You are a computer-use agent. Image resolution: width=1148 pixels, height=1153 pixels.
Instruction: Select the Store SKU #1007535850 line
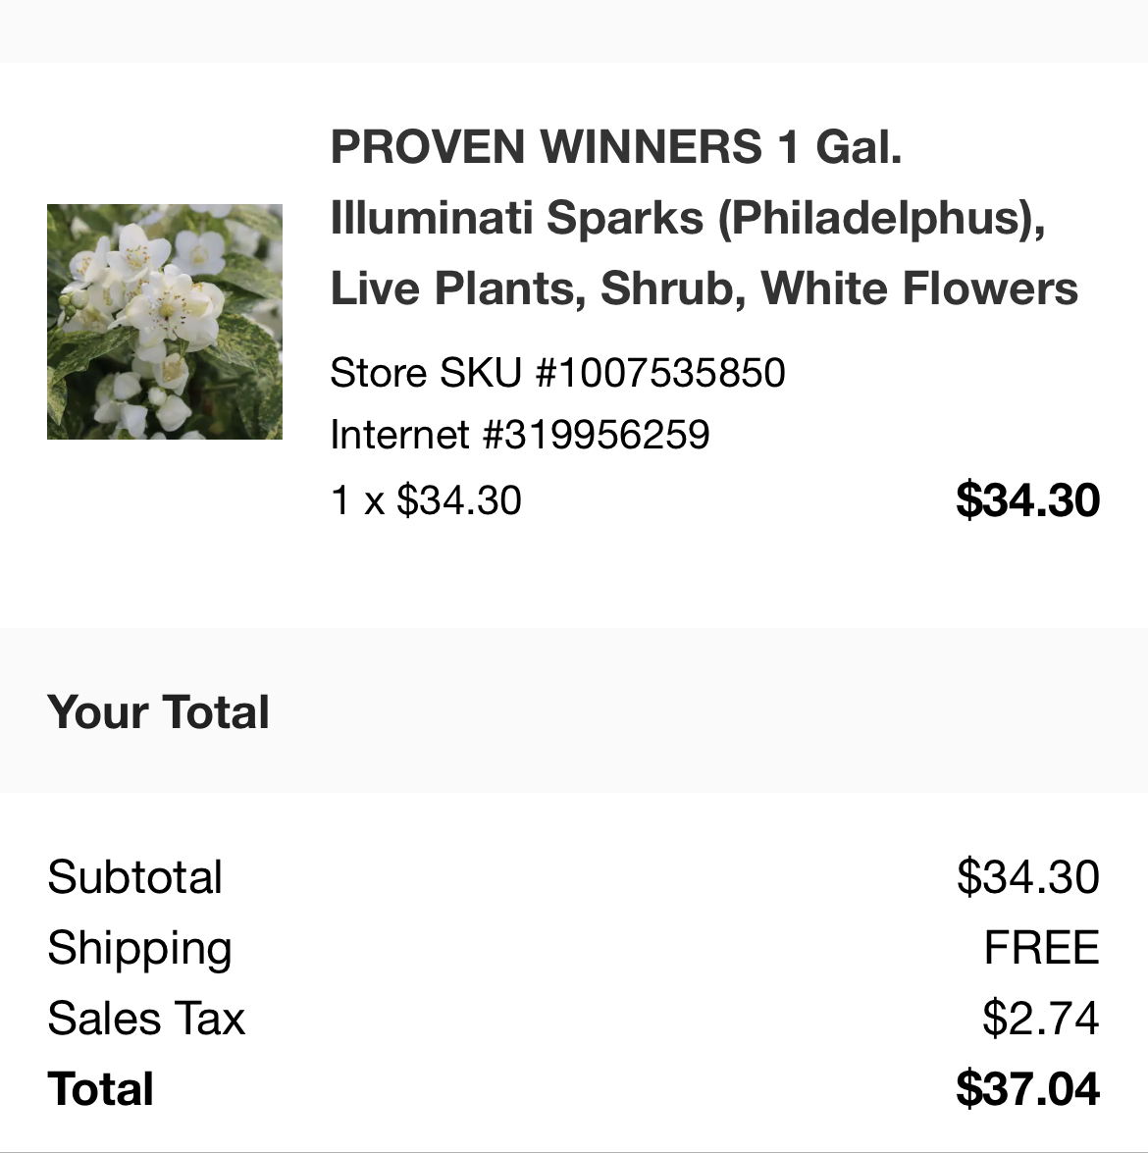pos(557,373)
